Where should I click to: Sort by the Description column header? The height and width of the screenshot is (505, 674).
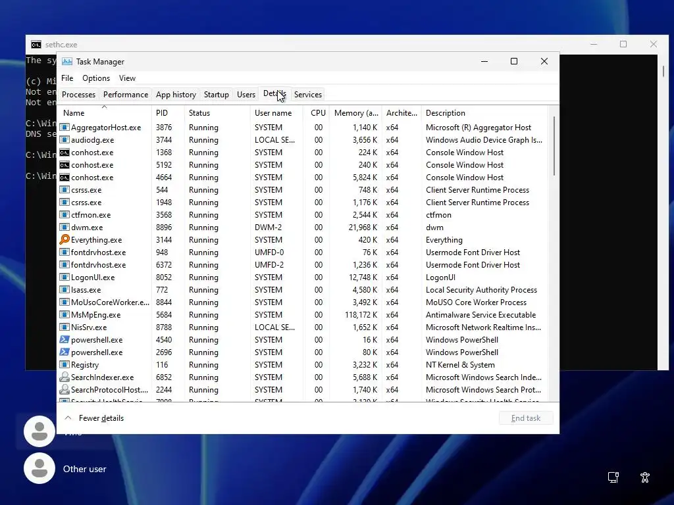[x=484, y=113]
